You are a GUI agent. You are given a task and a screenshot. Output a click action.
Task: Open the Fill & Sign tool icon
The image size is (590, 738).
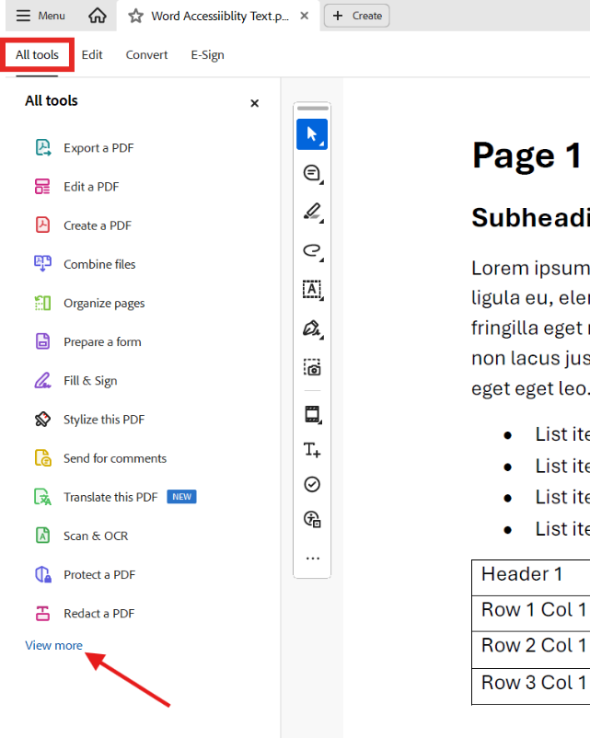(x=43, y=380)
